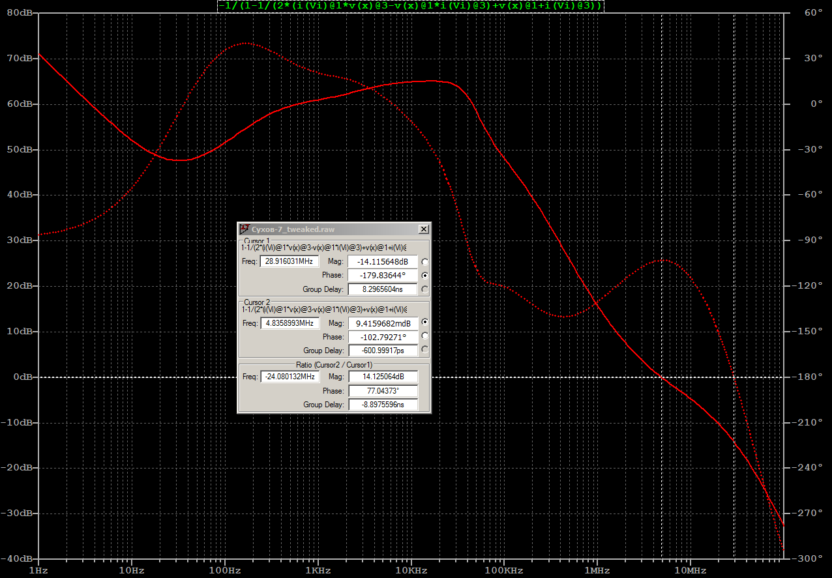832x578 pixels.
Task: Click the Ratio (Cursor2 / Cursor1) group label
Action: 334,365
